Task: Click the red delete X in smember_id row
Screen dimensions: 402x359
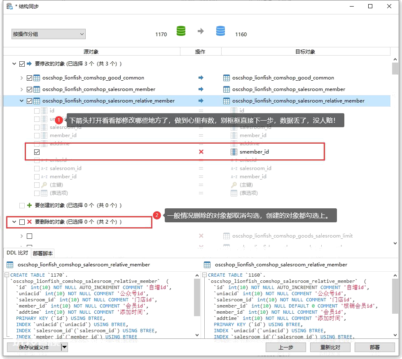Action: pos(201,152)
